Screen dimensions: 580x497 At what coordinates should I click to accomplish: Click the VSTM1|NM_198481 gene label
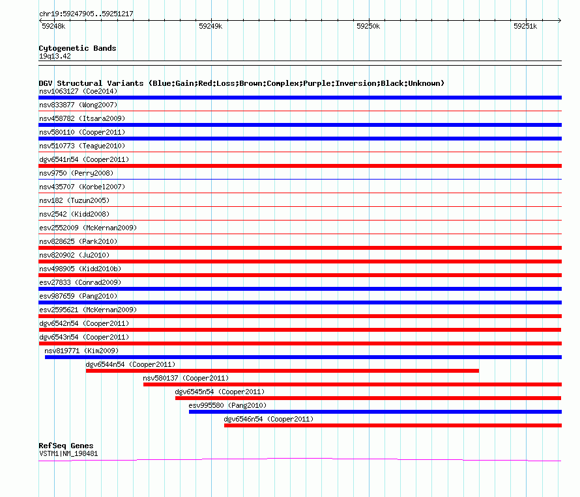[x=68, y=454]
